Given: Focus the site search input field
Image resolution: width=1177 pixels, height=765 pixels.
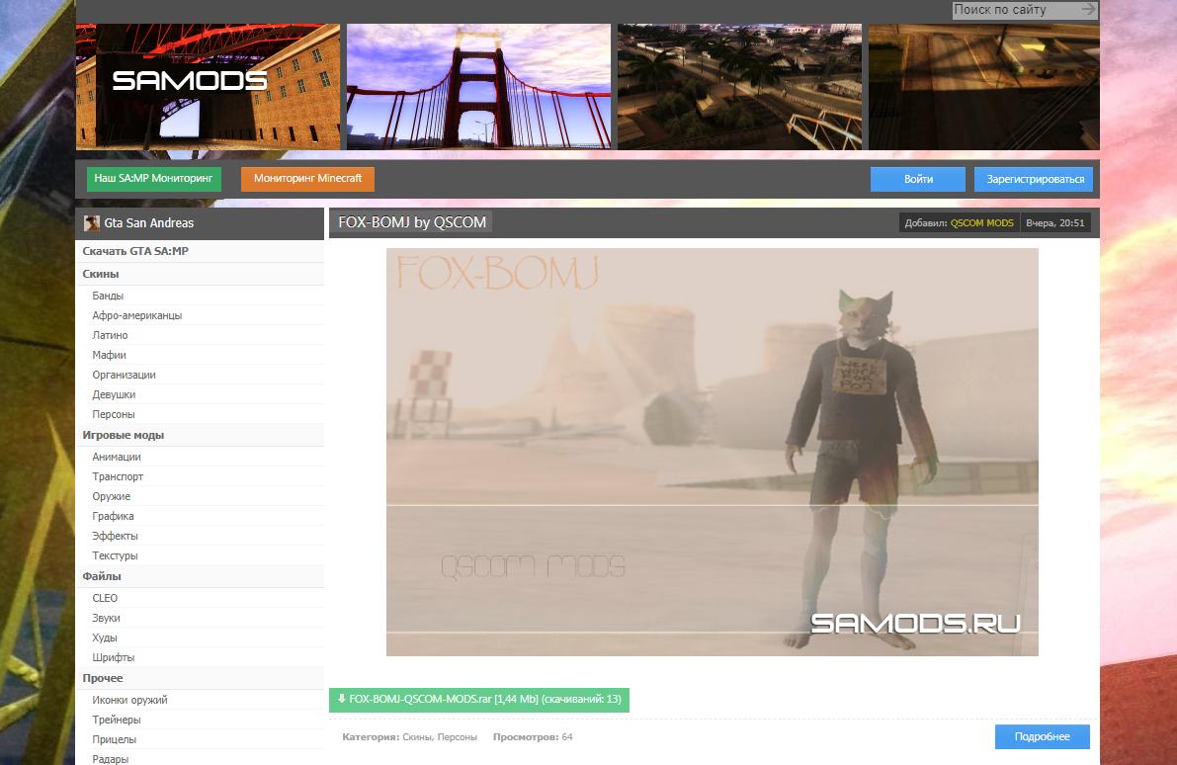Looking at the screenshot, I should [1014, 10].
